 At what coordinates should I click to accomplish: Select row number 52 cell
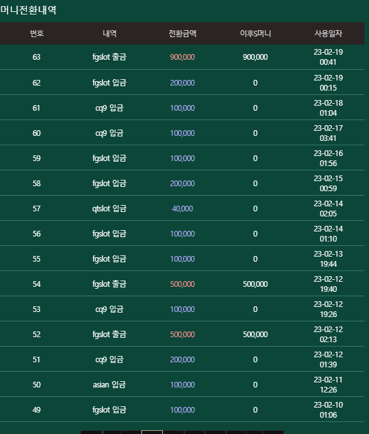click(x=36, y=335)
